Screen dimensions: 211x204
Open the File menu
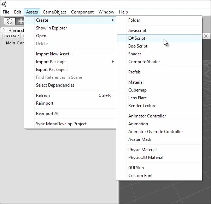[6, 12]
